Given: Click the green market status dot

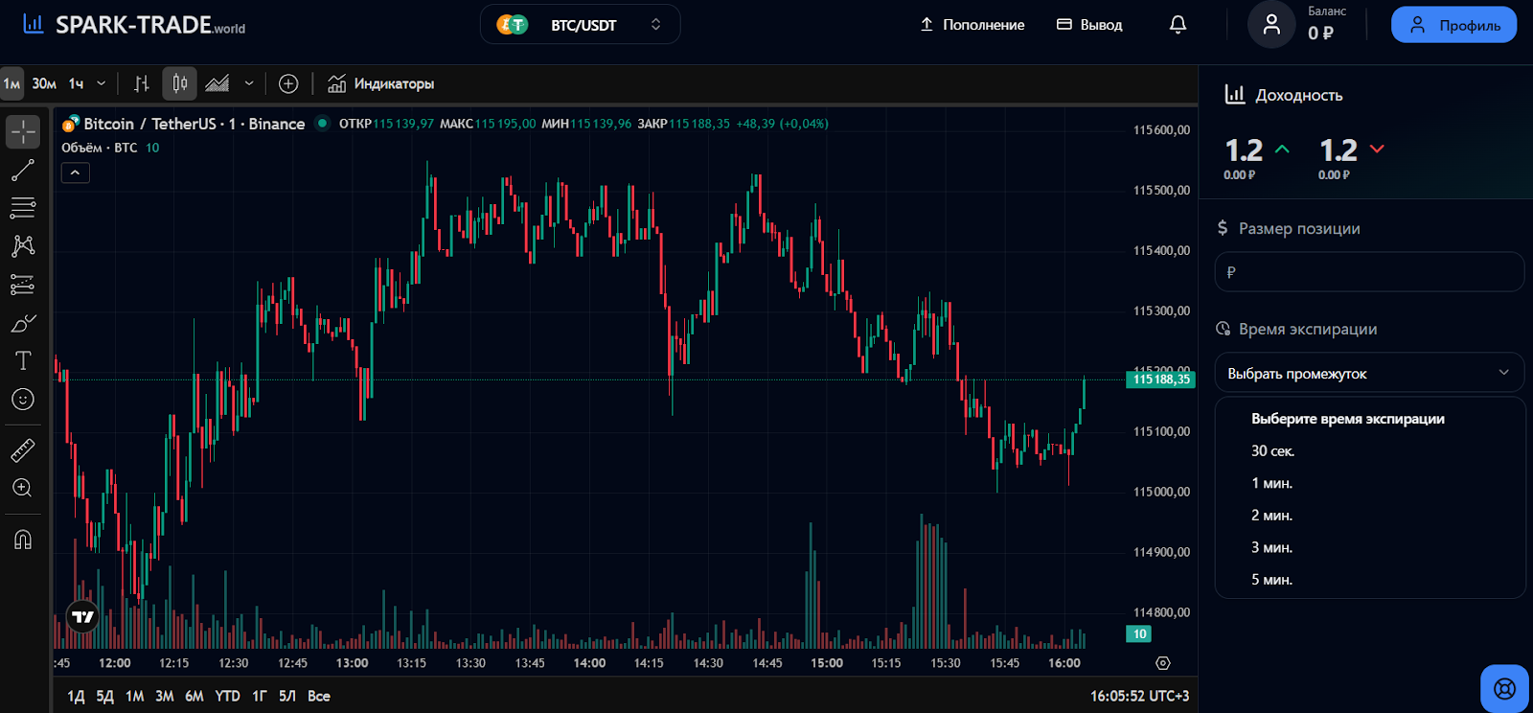Looking at the screenshot, I should [x=323, y=123].
